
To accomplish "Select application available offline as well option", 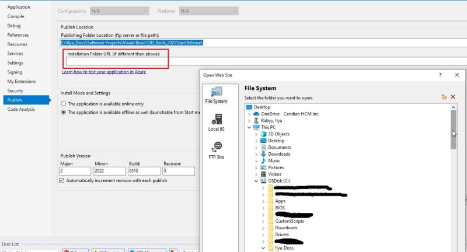I will (64, 113).
